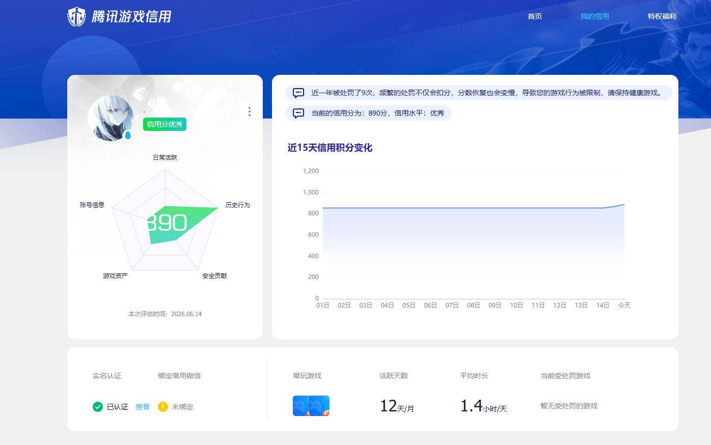Click the 01日 label on chart axis
711x445 pixels.
tap(322, 305)
